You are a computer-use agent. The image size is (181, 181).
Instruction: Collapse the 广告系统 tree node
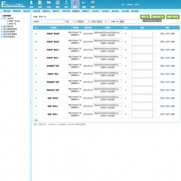click(2, 18)
